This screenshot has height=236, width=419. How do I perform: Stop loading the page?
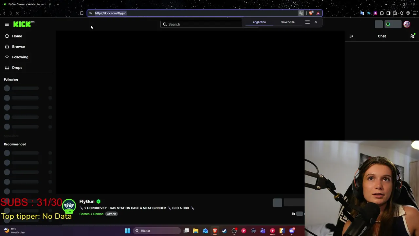[x=17, y=13]
